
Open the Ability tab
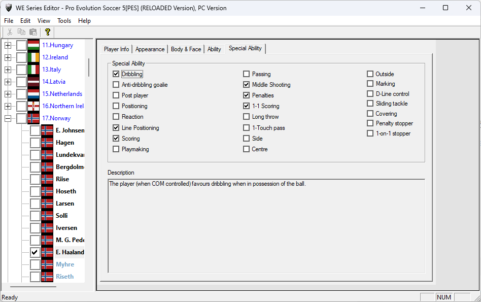point(214,49)
